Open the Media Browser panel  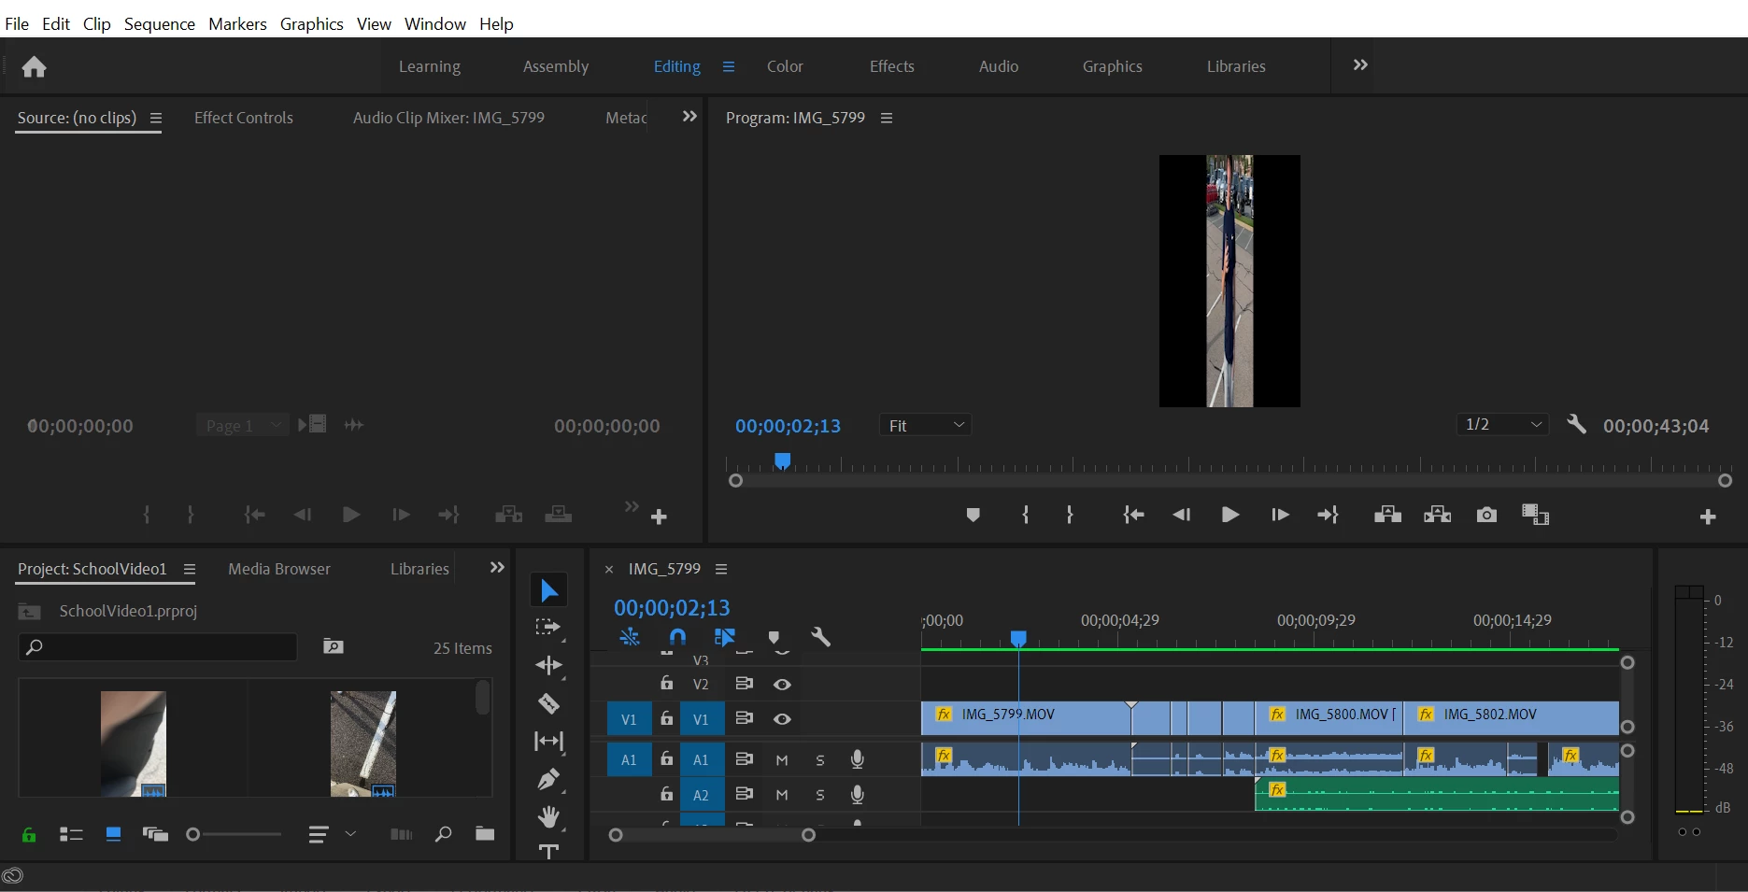[x=278, y=569]
